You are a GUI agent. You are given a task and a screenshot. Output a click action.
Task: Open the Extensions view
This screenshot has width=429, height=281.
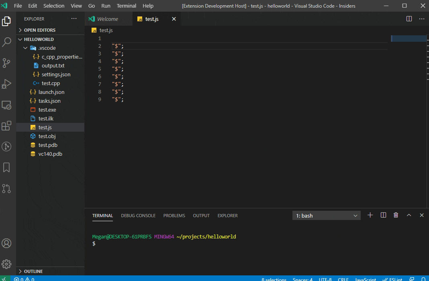click(x=7, y=126)
